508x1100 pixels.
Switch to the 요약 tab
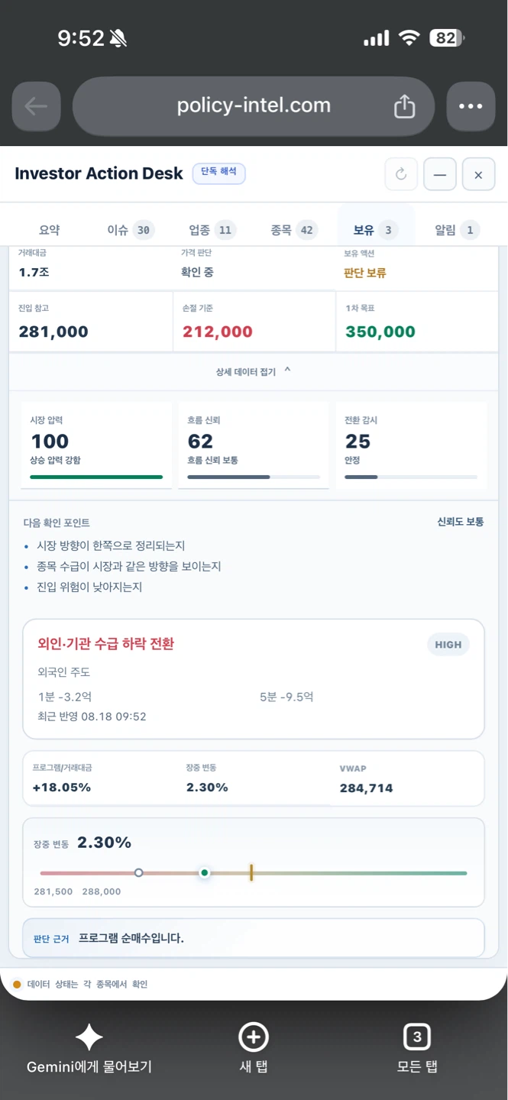tap(50, 230)
